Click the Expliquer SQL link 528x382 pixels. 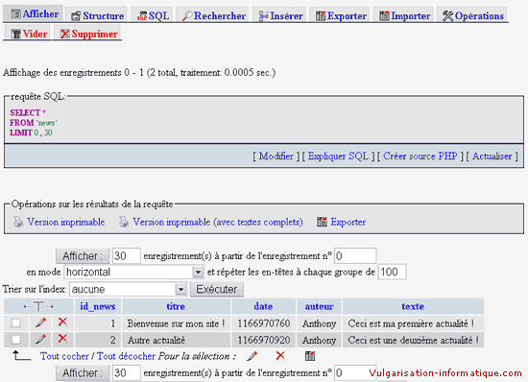pyautogui.click(x=338, y=156)
